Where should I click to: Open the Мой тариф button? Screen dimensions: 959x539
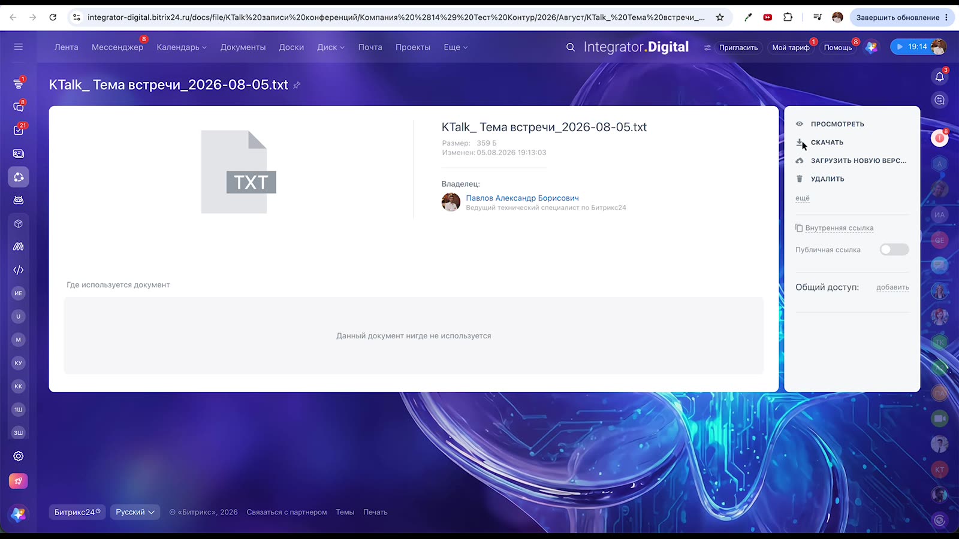coord(791,47)
